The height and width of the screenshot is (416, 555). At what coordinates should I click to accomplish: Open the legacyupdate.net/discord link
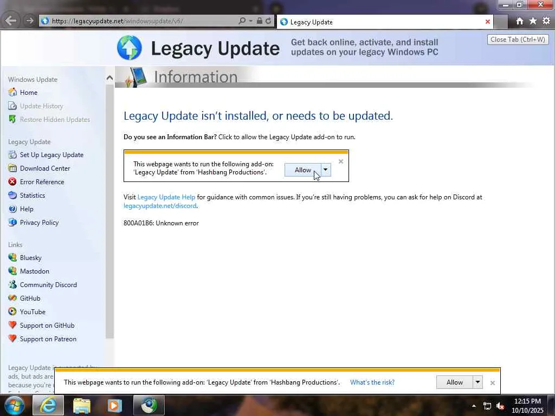(x=160, y=205)
